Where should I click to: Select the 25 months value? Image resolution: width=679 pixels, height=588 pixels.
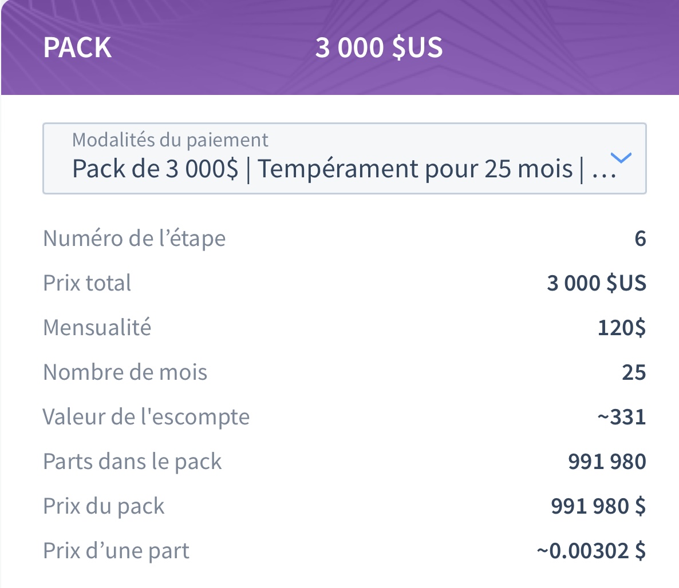634,372
